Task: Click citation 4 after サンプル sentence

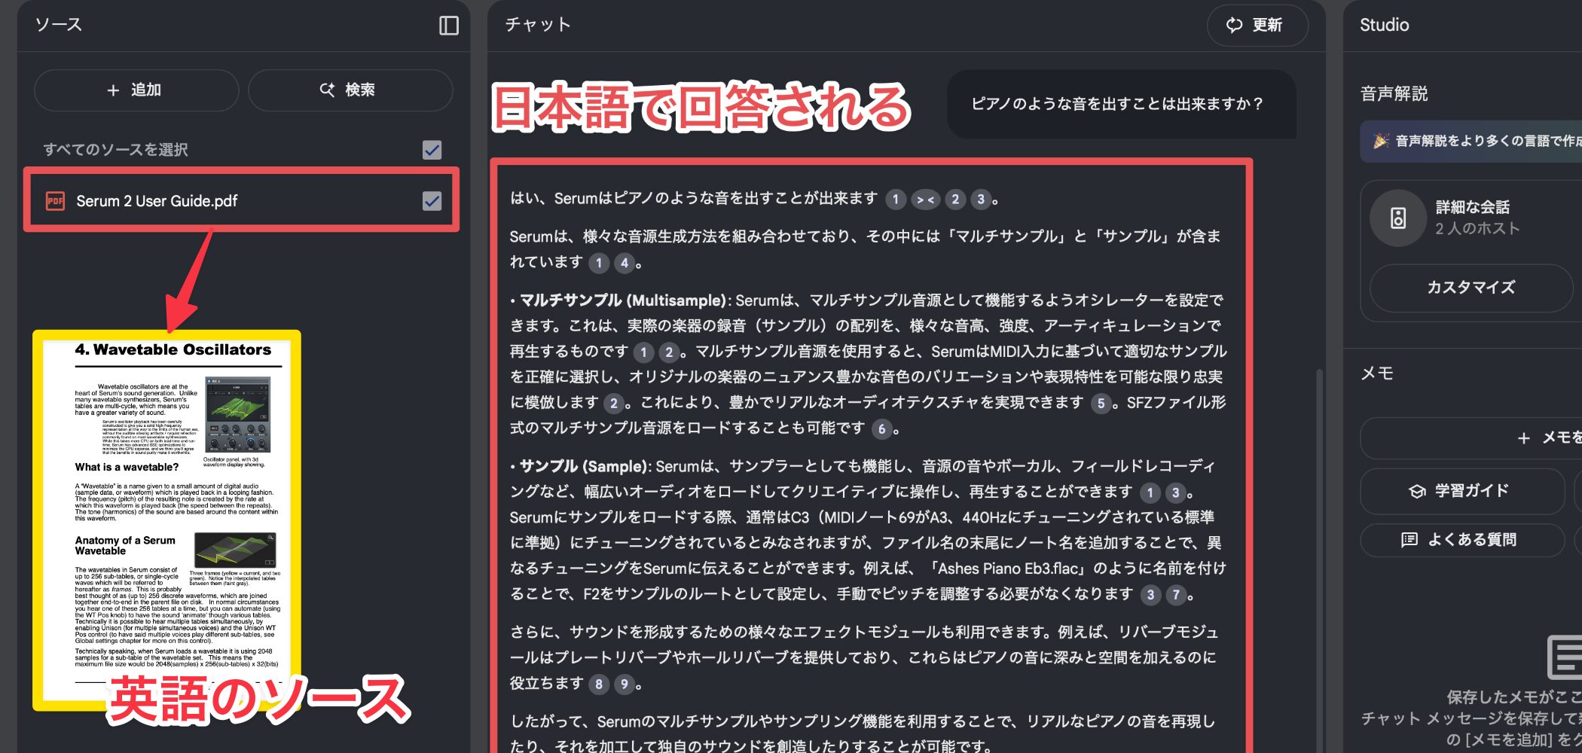Action: (x=624, y=263)
